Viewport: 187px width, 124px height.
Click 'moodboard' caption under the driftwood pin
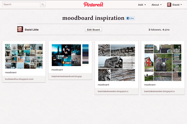(x=103, y=85)
